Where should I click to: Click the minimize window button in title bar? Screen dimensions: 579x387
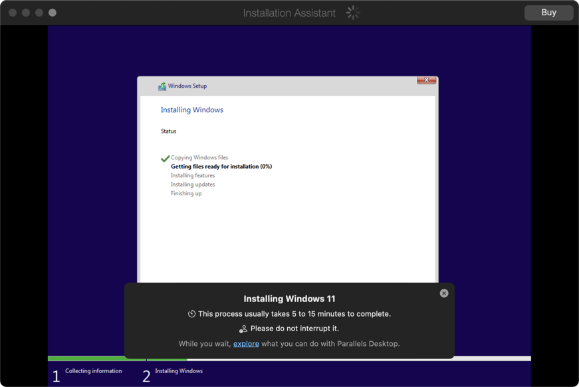click(26, 13)
